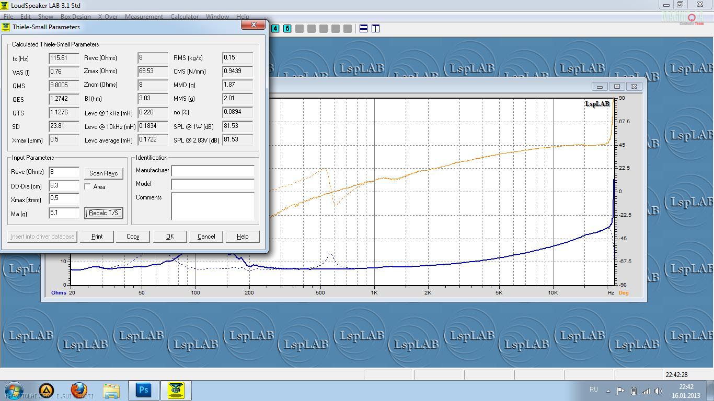
Task: Select the curve 4 toolbar icon
Action: 275,29
